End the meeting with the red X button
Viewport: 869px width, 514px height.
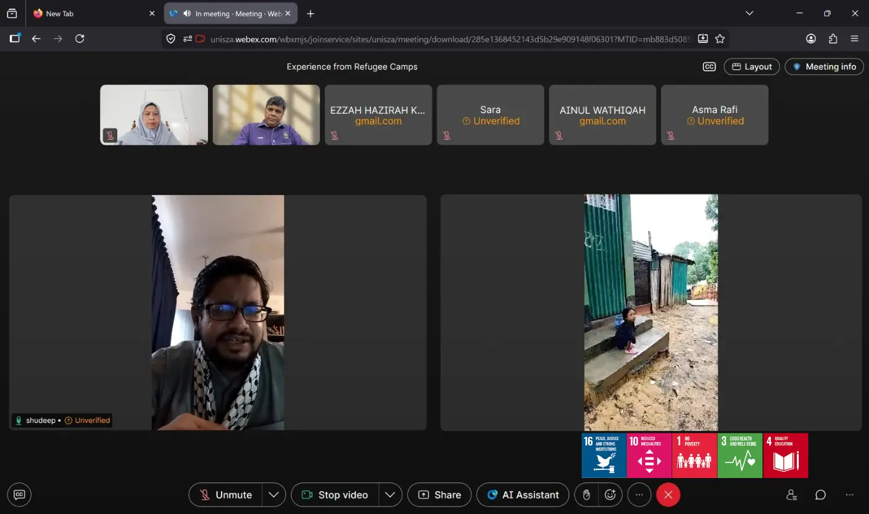click(x=669, y=495)
